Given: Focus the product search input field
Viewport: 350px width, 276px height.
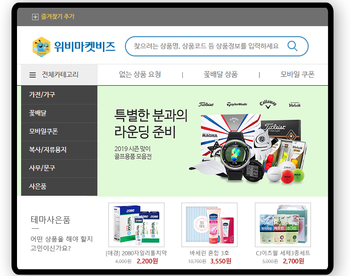Looking at the screenshot, I should 206,46.
